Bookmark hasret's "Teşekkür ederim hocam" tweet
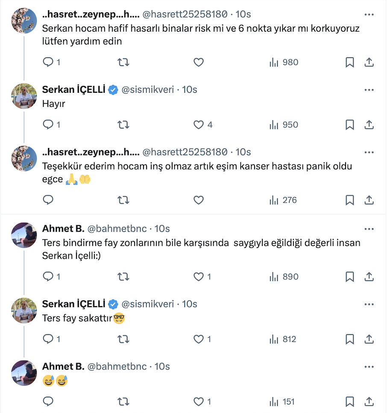387x413 pixels. pos(349,200)
